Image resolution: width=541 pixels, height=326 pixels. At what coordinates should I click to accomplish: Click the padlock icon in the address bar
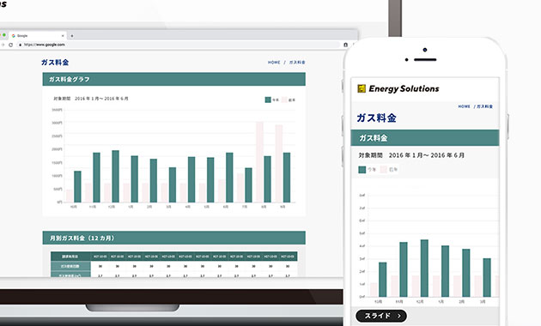(21, 45)
